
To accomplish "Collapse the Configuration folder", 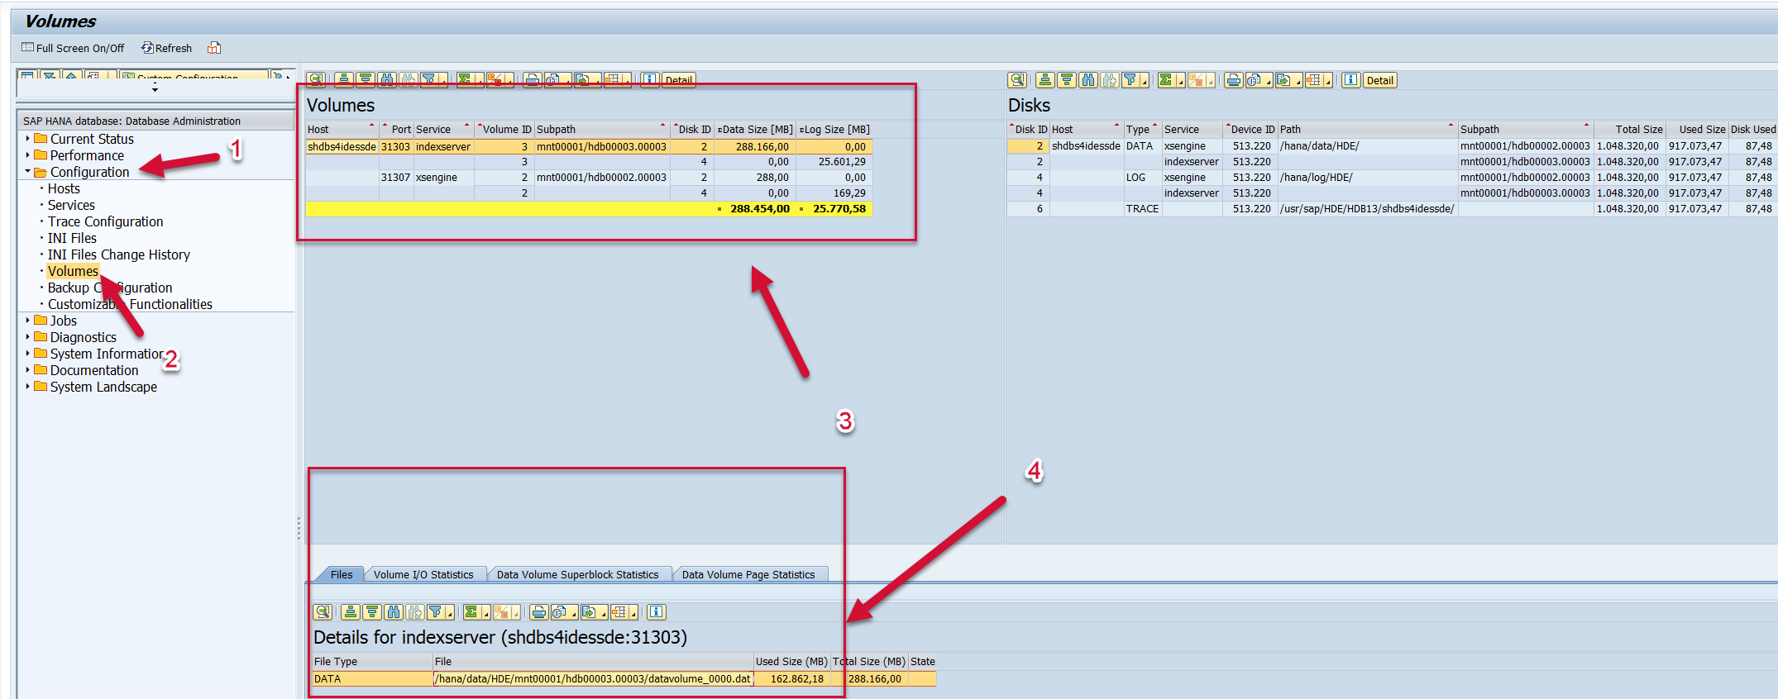I will [27, 172].
